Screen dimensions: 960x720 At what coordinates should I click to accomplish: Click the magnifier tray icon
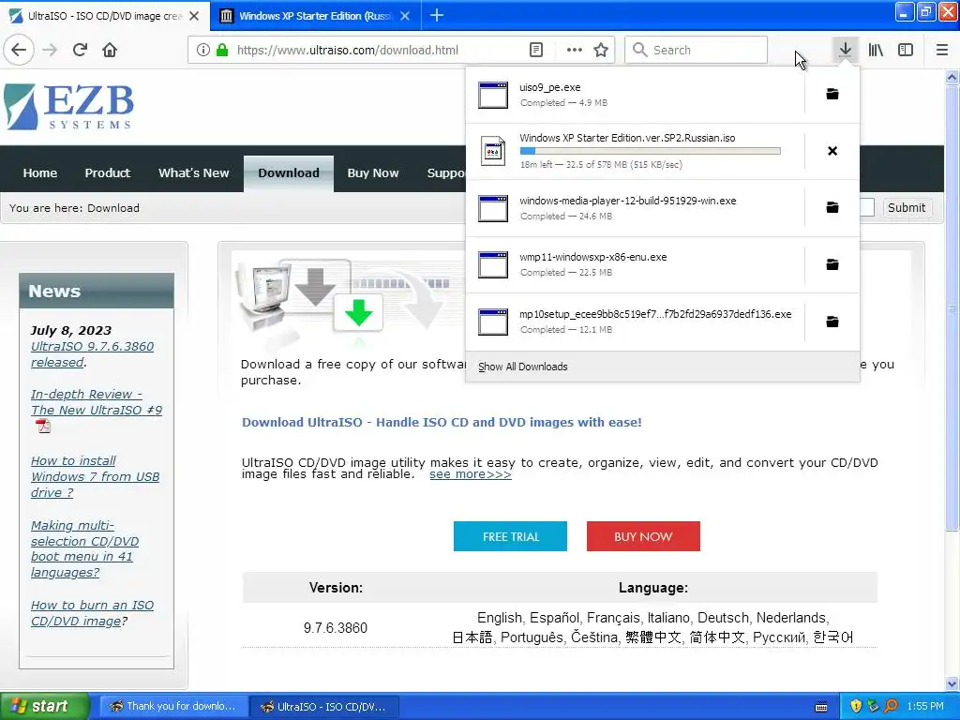[891, 706]
